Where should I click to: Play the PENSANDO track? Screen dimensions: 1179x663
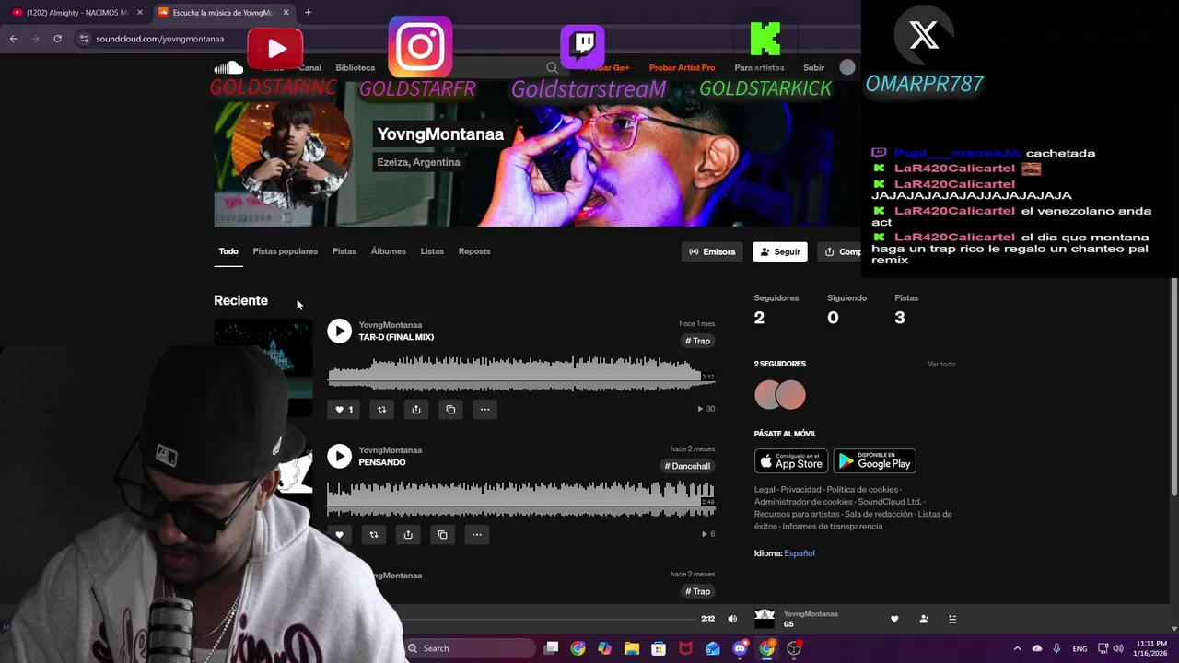[340, 457]
